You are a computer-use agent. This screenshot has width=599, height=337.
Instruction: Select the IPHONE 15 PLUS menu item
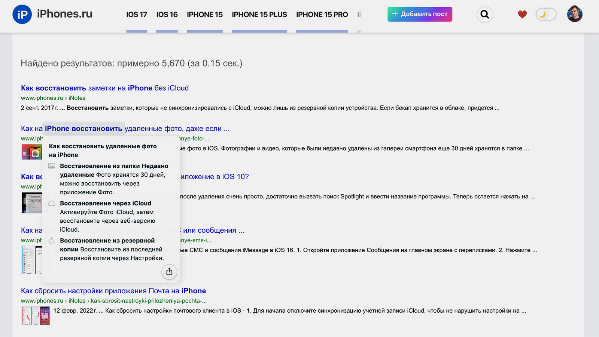click(x=259, y=15)
